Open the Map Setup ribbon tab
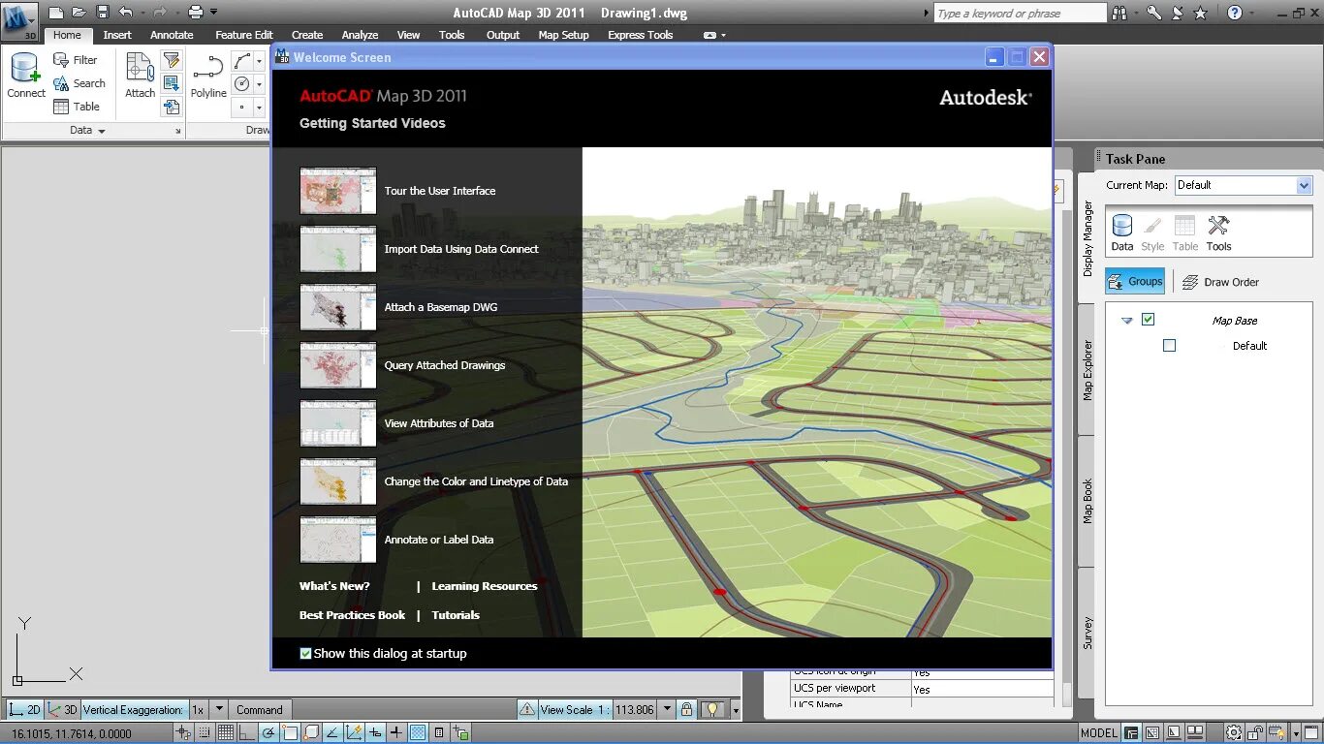 pyautogui.click(x=563, y=35)
